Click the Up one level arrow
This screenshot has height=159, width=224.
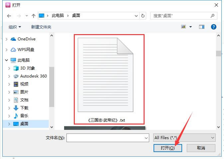[33, 16]
